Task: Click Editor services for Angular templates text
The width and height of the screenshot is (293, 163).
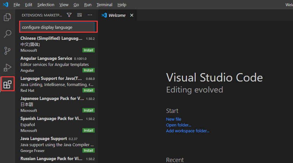Action: click(55, 64)
